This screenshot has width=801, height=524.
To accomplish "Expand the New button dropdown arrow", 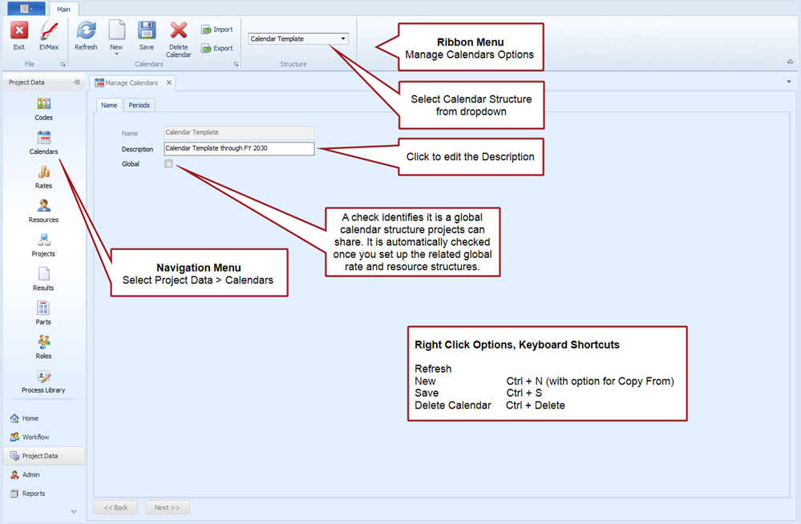I will click(x=116, y=54).
